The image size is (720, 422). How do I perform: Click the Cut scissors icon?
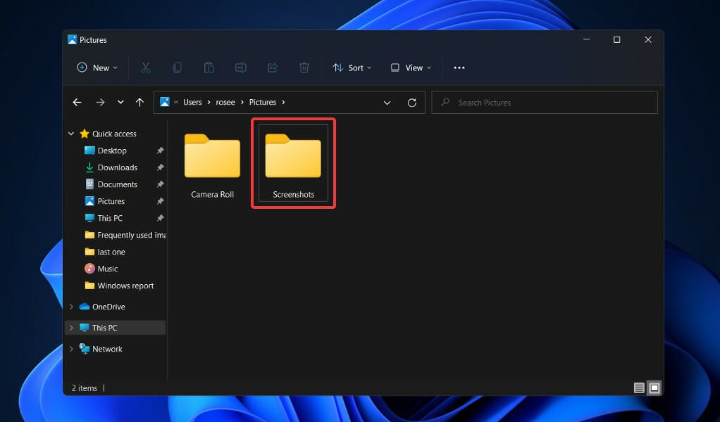(146, 68)
